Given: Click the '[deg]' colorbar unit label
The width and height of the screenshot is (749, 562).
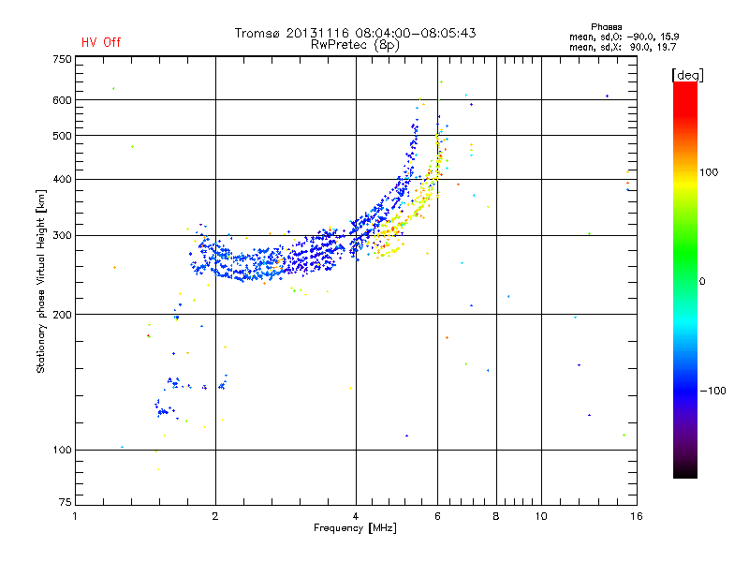Looking at the screenshot, I should pyautogui.click(x=687, y=75).
